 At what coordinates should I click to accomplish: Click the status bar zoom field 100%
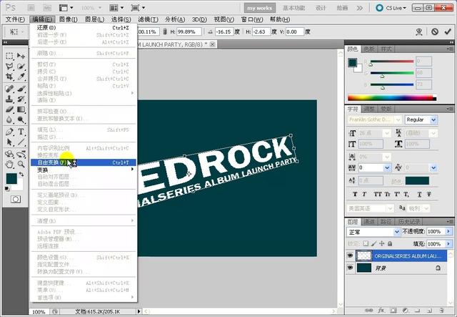tap(39, 311)
